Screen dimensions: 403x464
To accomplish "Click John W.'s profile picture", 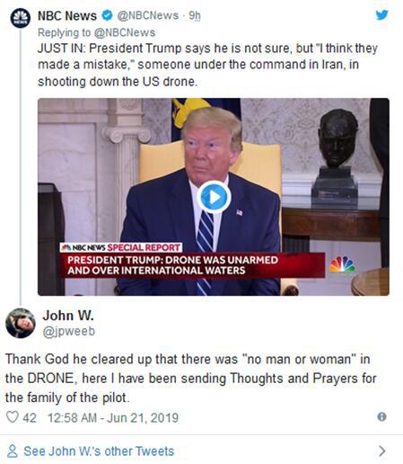I will pyautogui.click(x=21, y=323).
